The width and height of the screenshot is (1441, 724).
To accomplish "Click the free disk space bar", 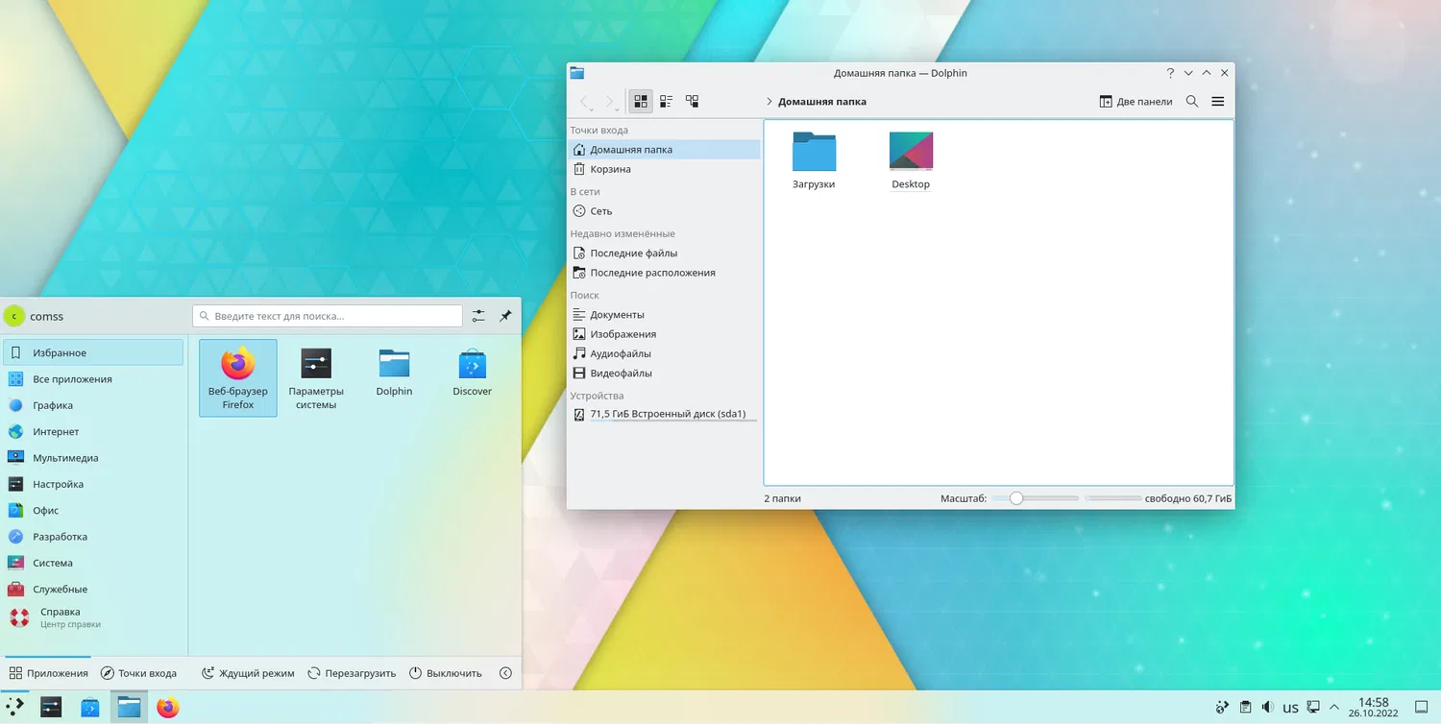I will tap(1112, 498).
